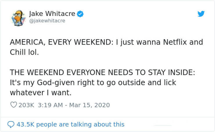Click the 'whatever I want.' line

coord(41,93)
